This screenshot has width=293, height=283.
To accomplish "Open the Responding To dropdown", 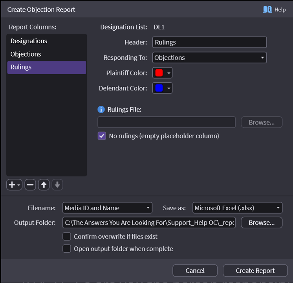I will (209, 58).
